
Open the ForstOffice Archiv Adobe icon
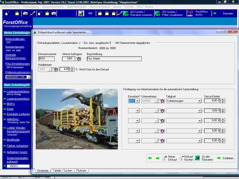point(190,13)
